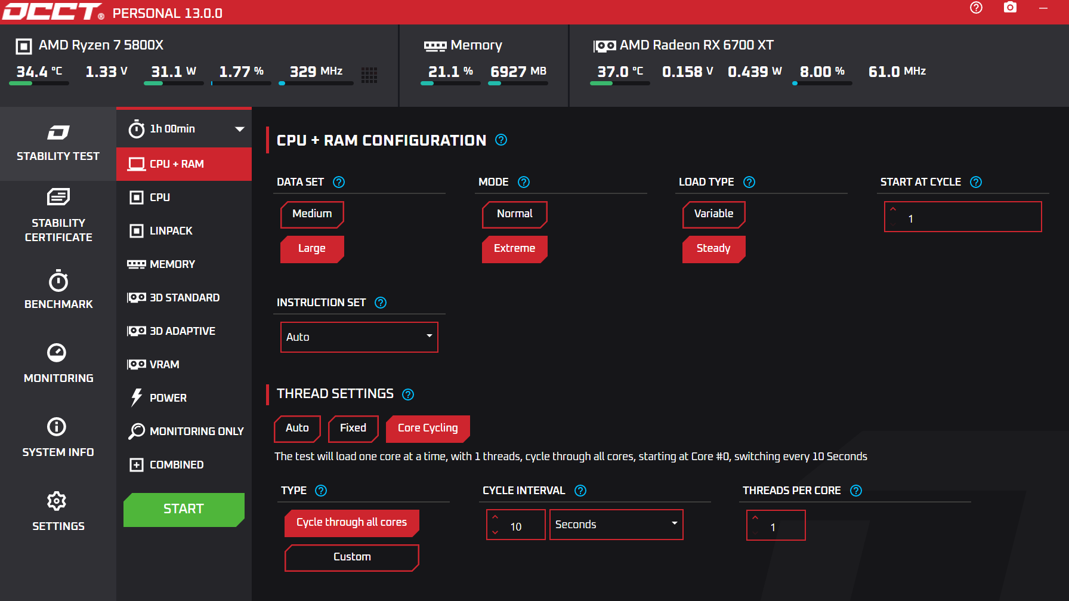Select the CPU test
The width and height of the screenshot is (1069, 601).
184,198
